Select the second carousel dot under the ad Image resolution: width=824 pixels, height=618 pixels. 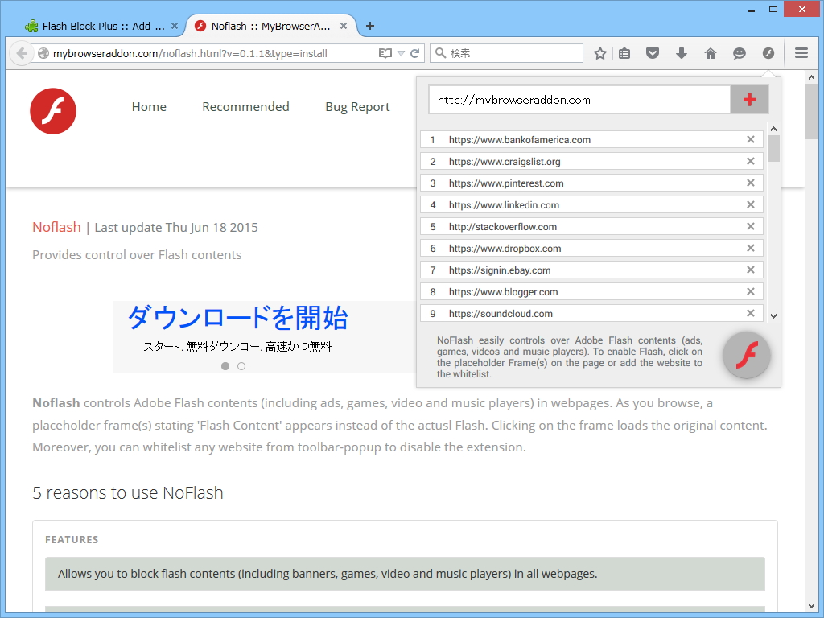tap(241, 365)
